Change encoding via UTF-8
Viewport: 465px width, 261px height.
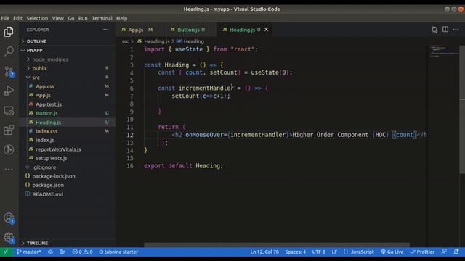[319, 252]
